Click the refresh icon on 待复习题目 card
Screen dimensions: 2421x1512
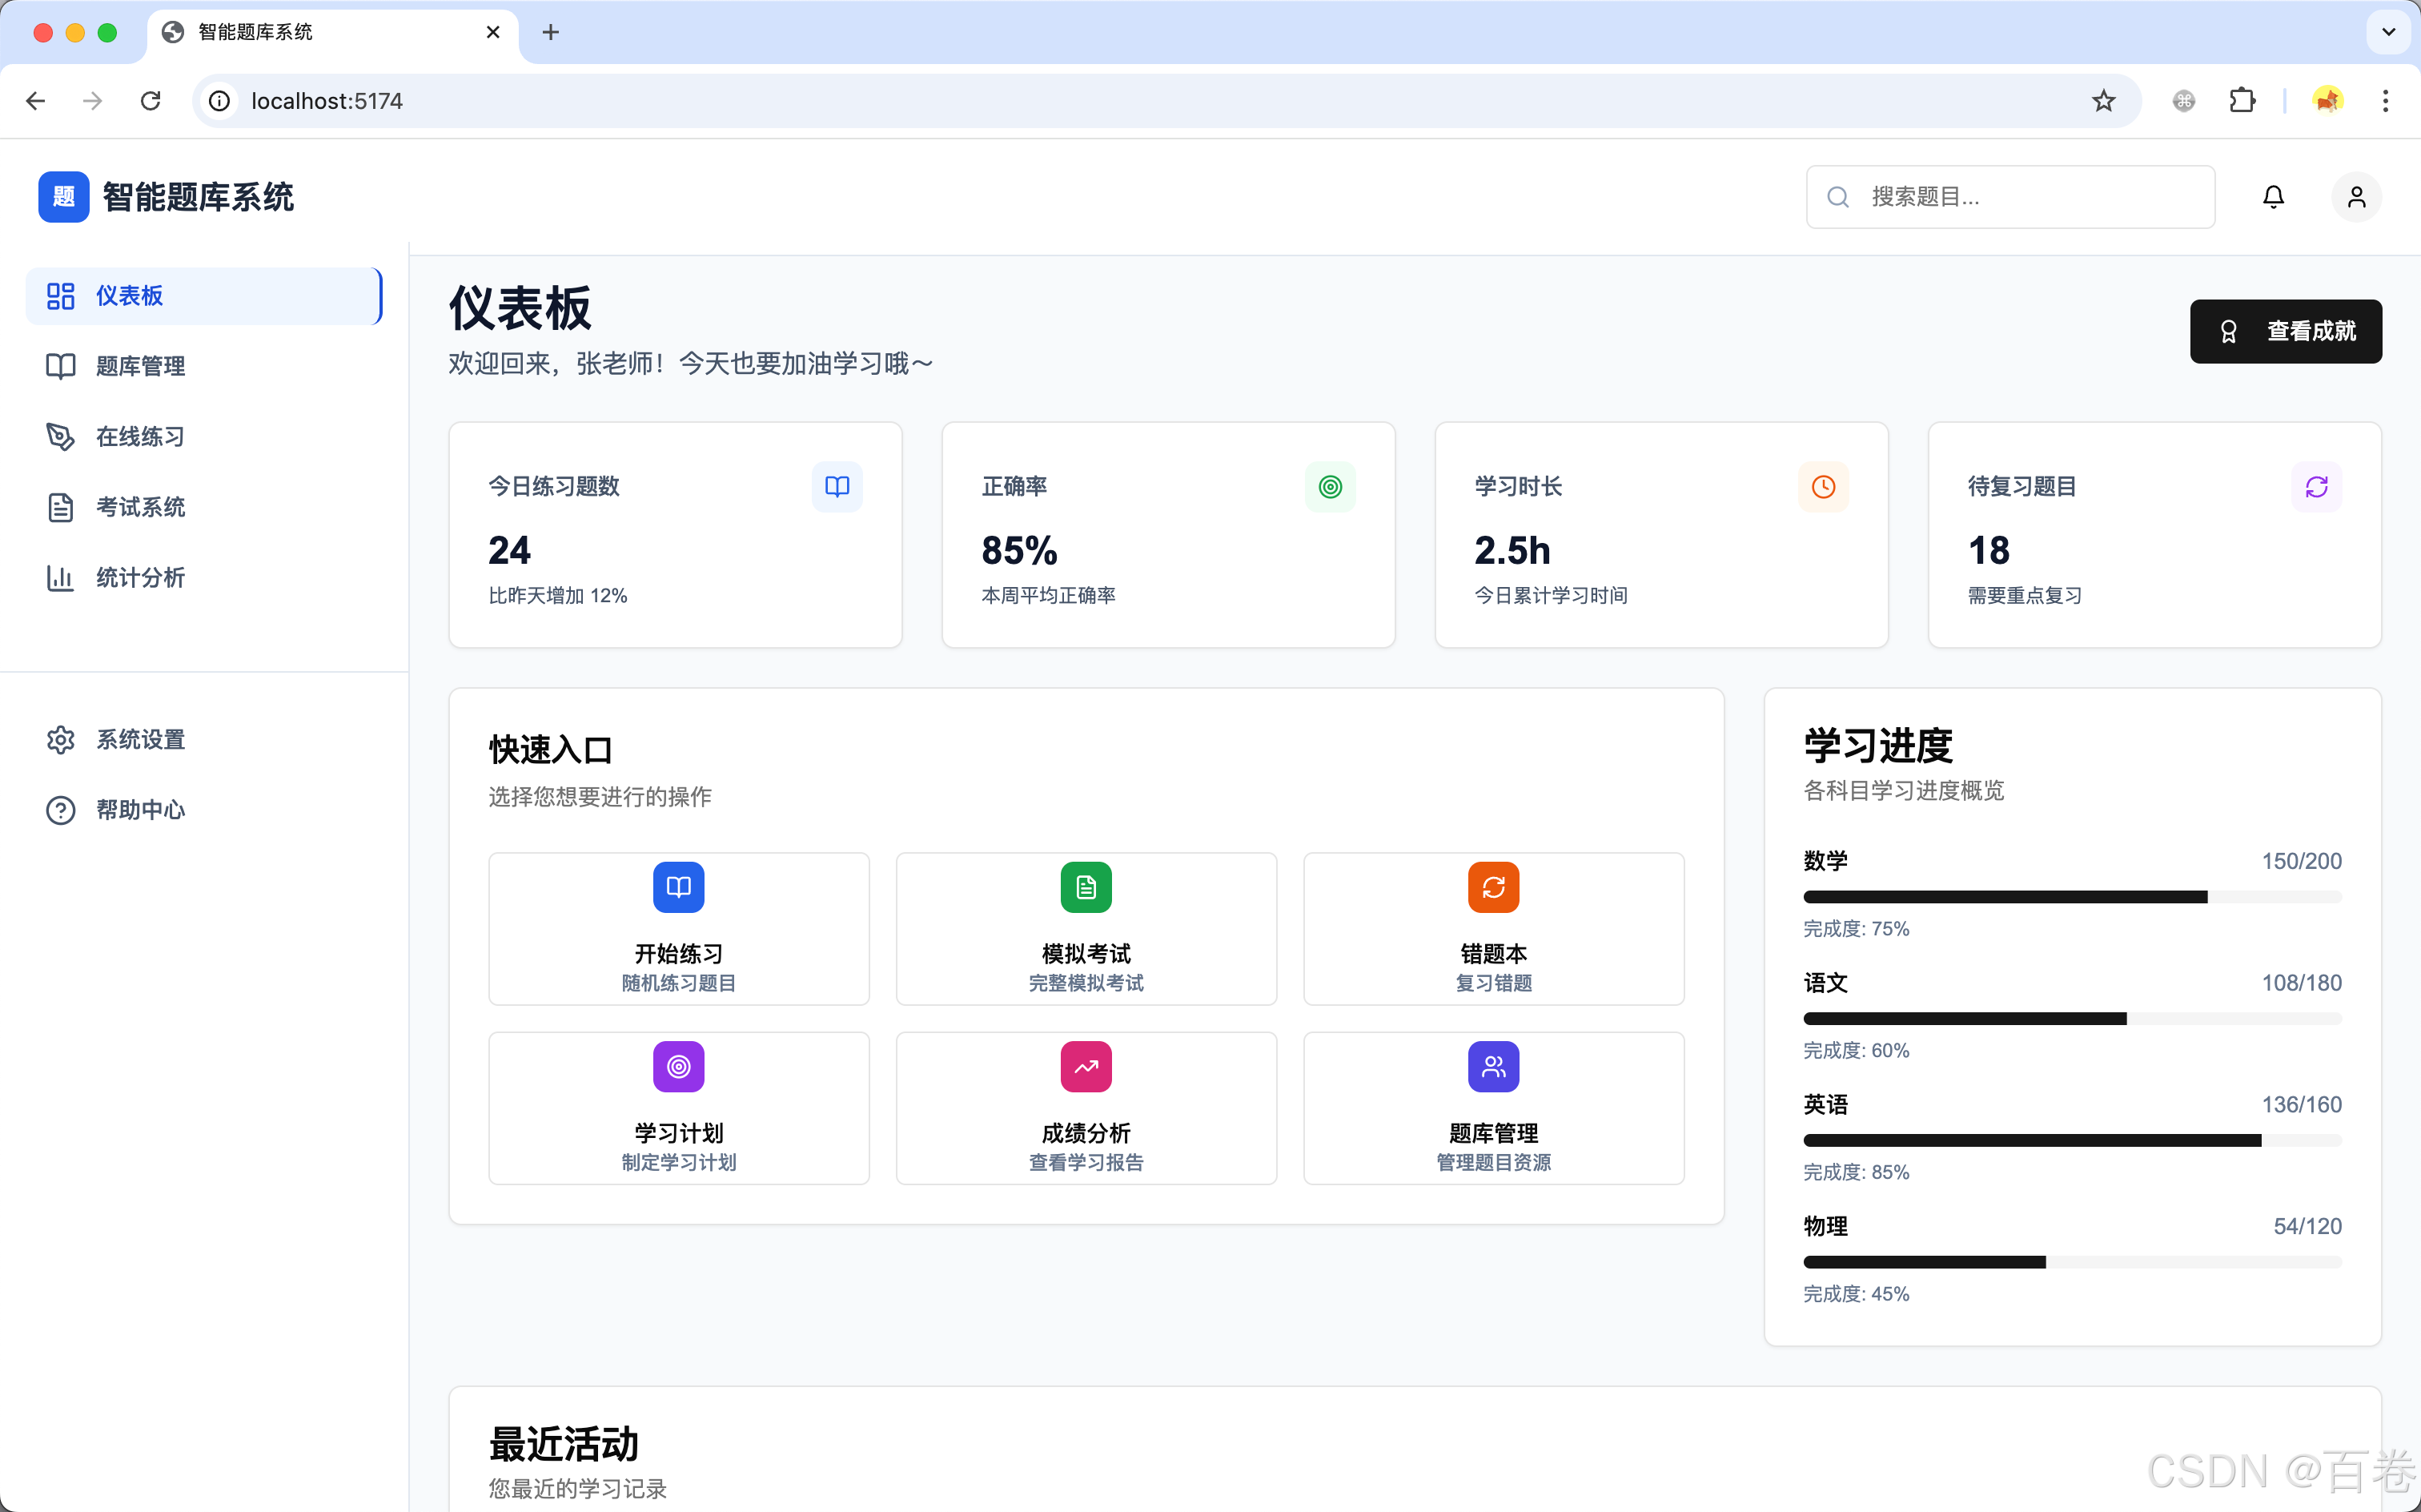[x=2317, y=487]
